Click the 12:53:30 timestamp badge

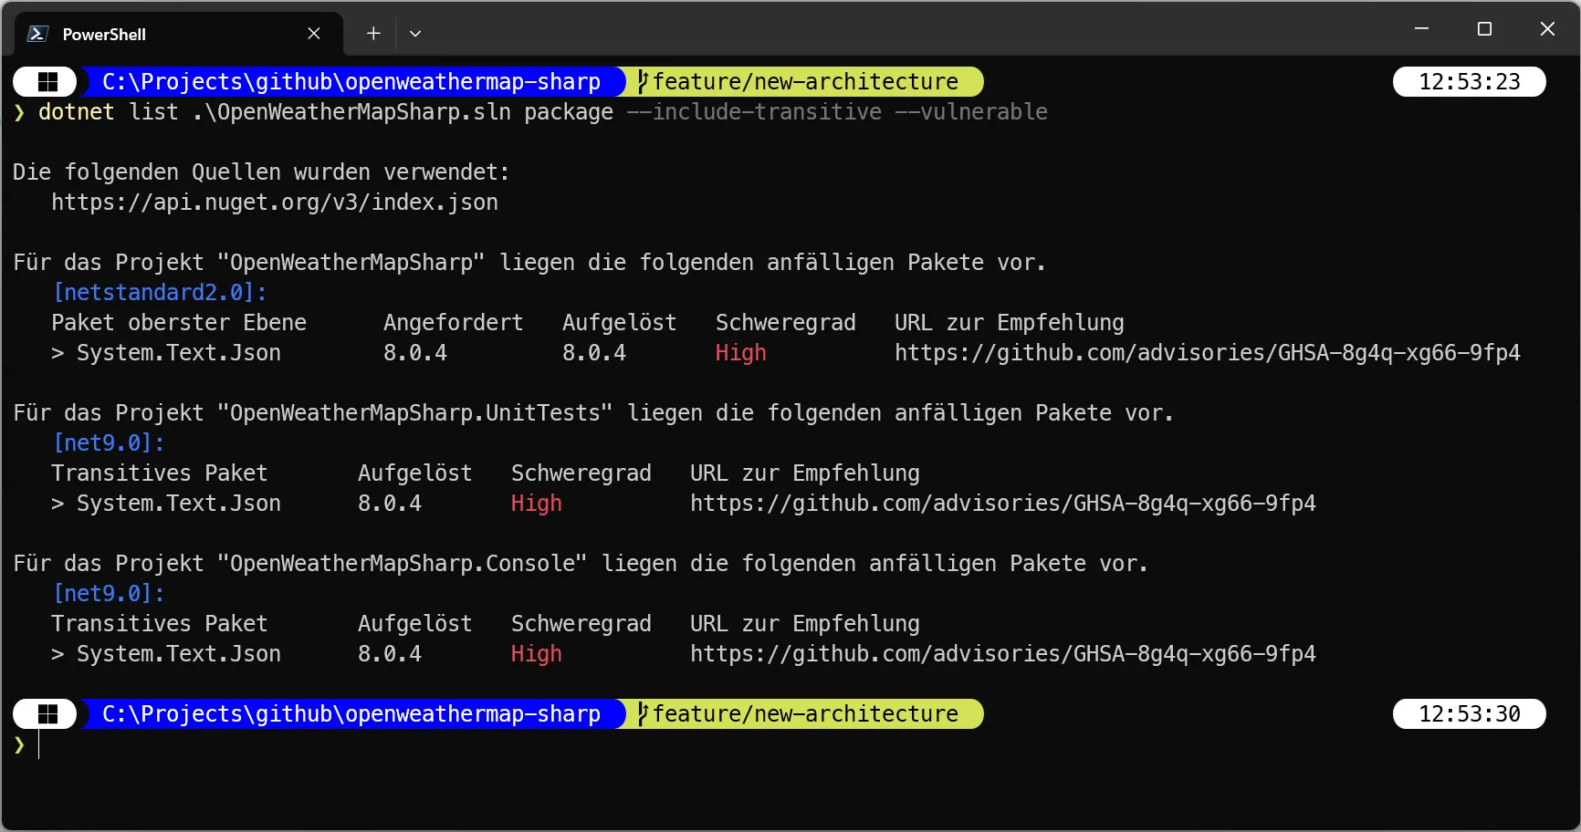click(1469, 714)
